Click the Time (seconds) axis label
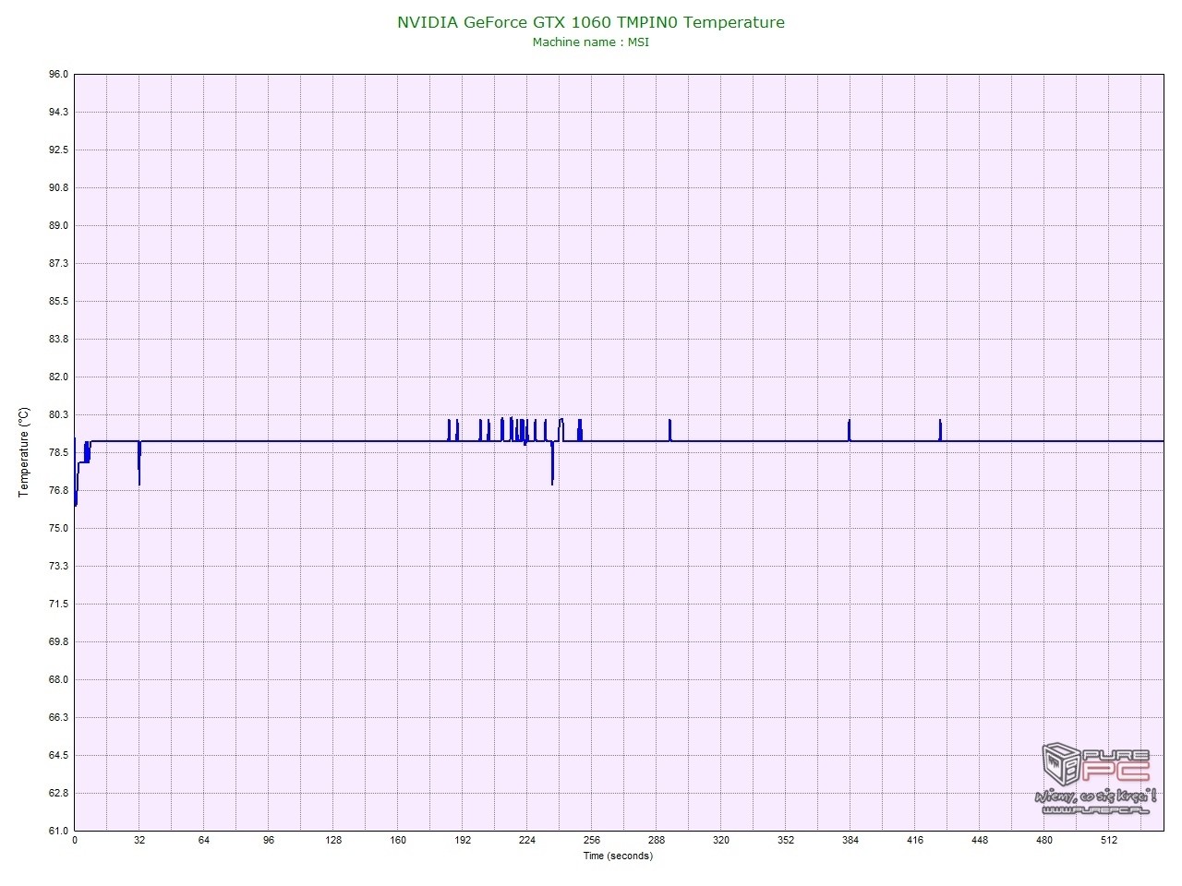The image size is (1182, 886). pos(618,856)
